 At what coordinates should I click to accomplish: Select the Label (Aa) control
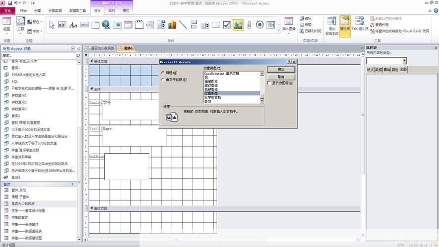coord(73,25)
